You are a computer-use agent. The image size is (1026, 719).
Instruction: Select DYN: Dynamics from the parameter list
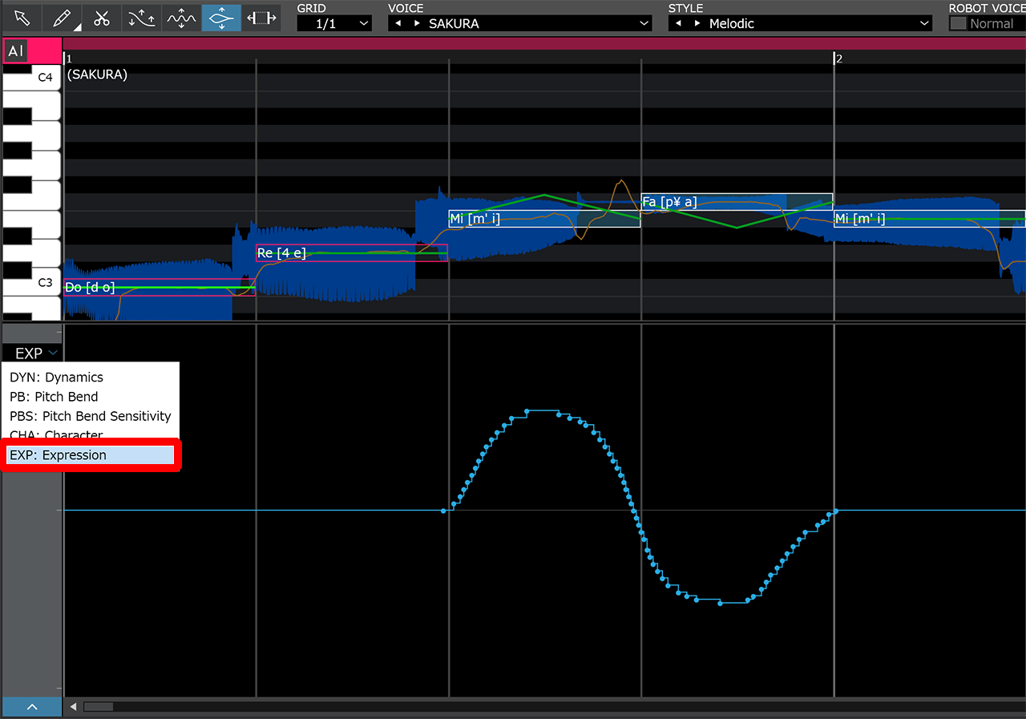56,377
